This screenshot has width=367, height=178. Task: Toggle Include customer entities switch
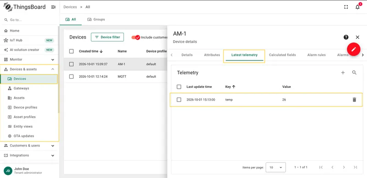135,38
